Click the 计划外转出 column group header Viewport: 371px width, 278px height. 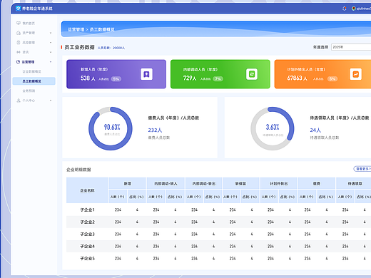click(278, 183)
